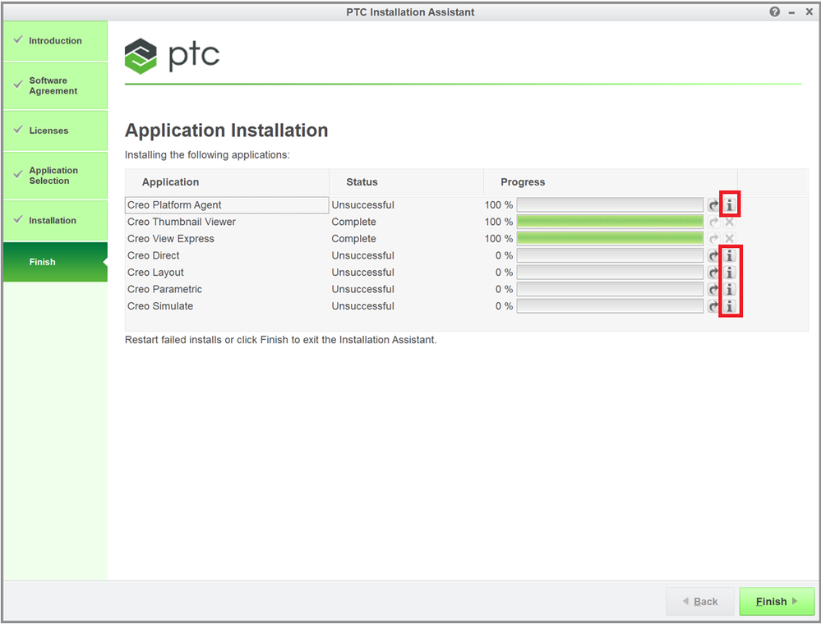Click the Back button
Viewport: 821px width, 624px height.
tap(701, 602)
